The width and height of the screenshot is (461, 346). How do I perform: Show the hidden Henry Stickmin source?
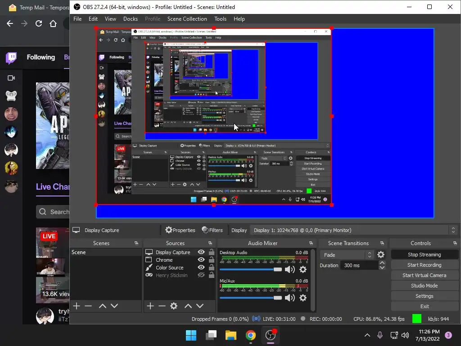[201, 275]
